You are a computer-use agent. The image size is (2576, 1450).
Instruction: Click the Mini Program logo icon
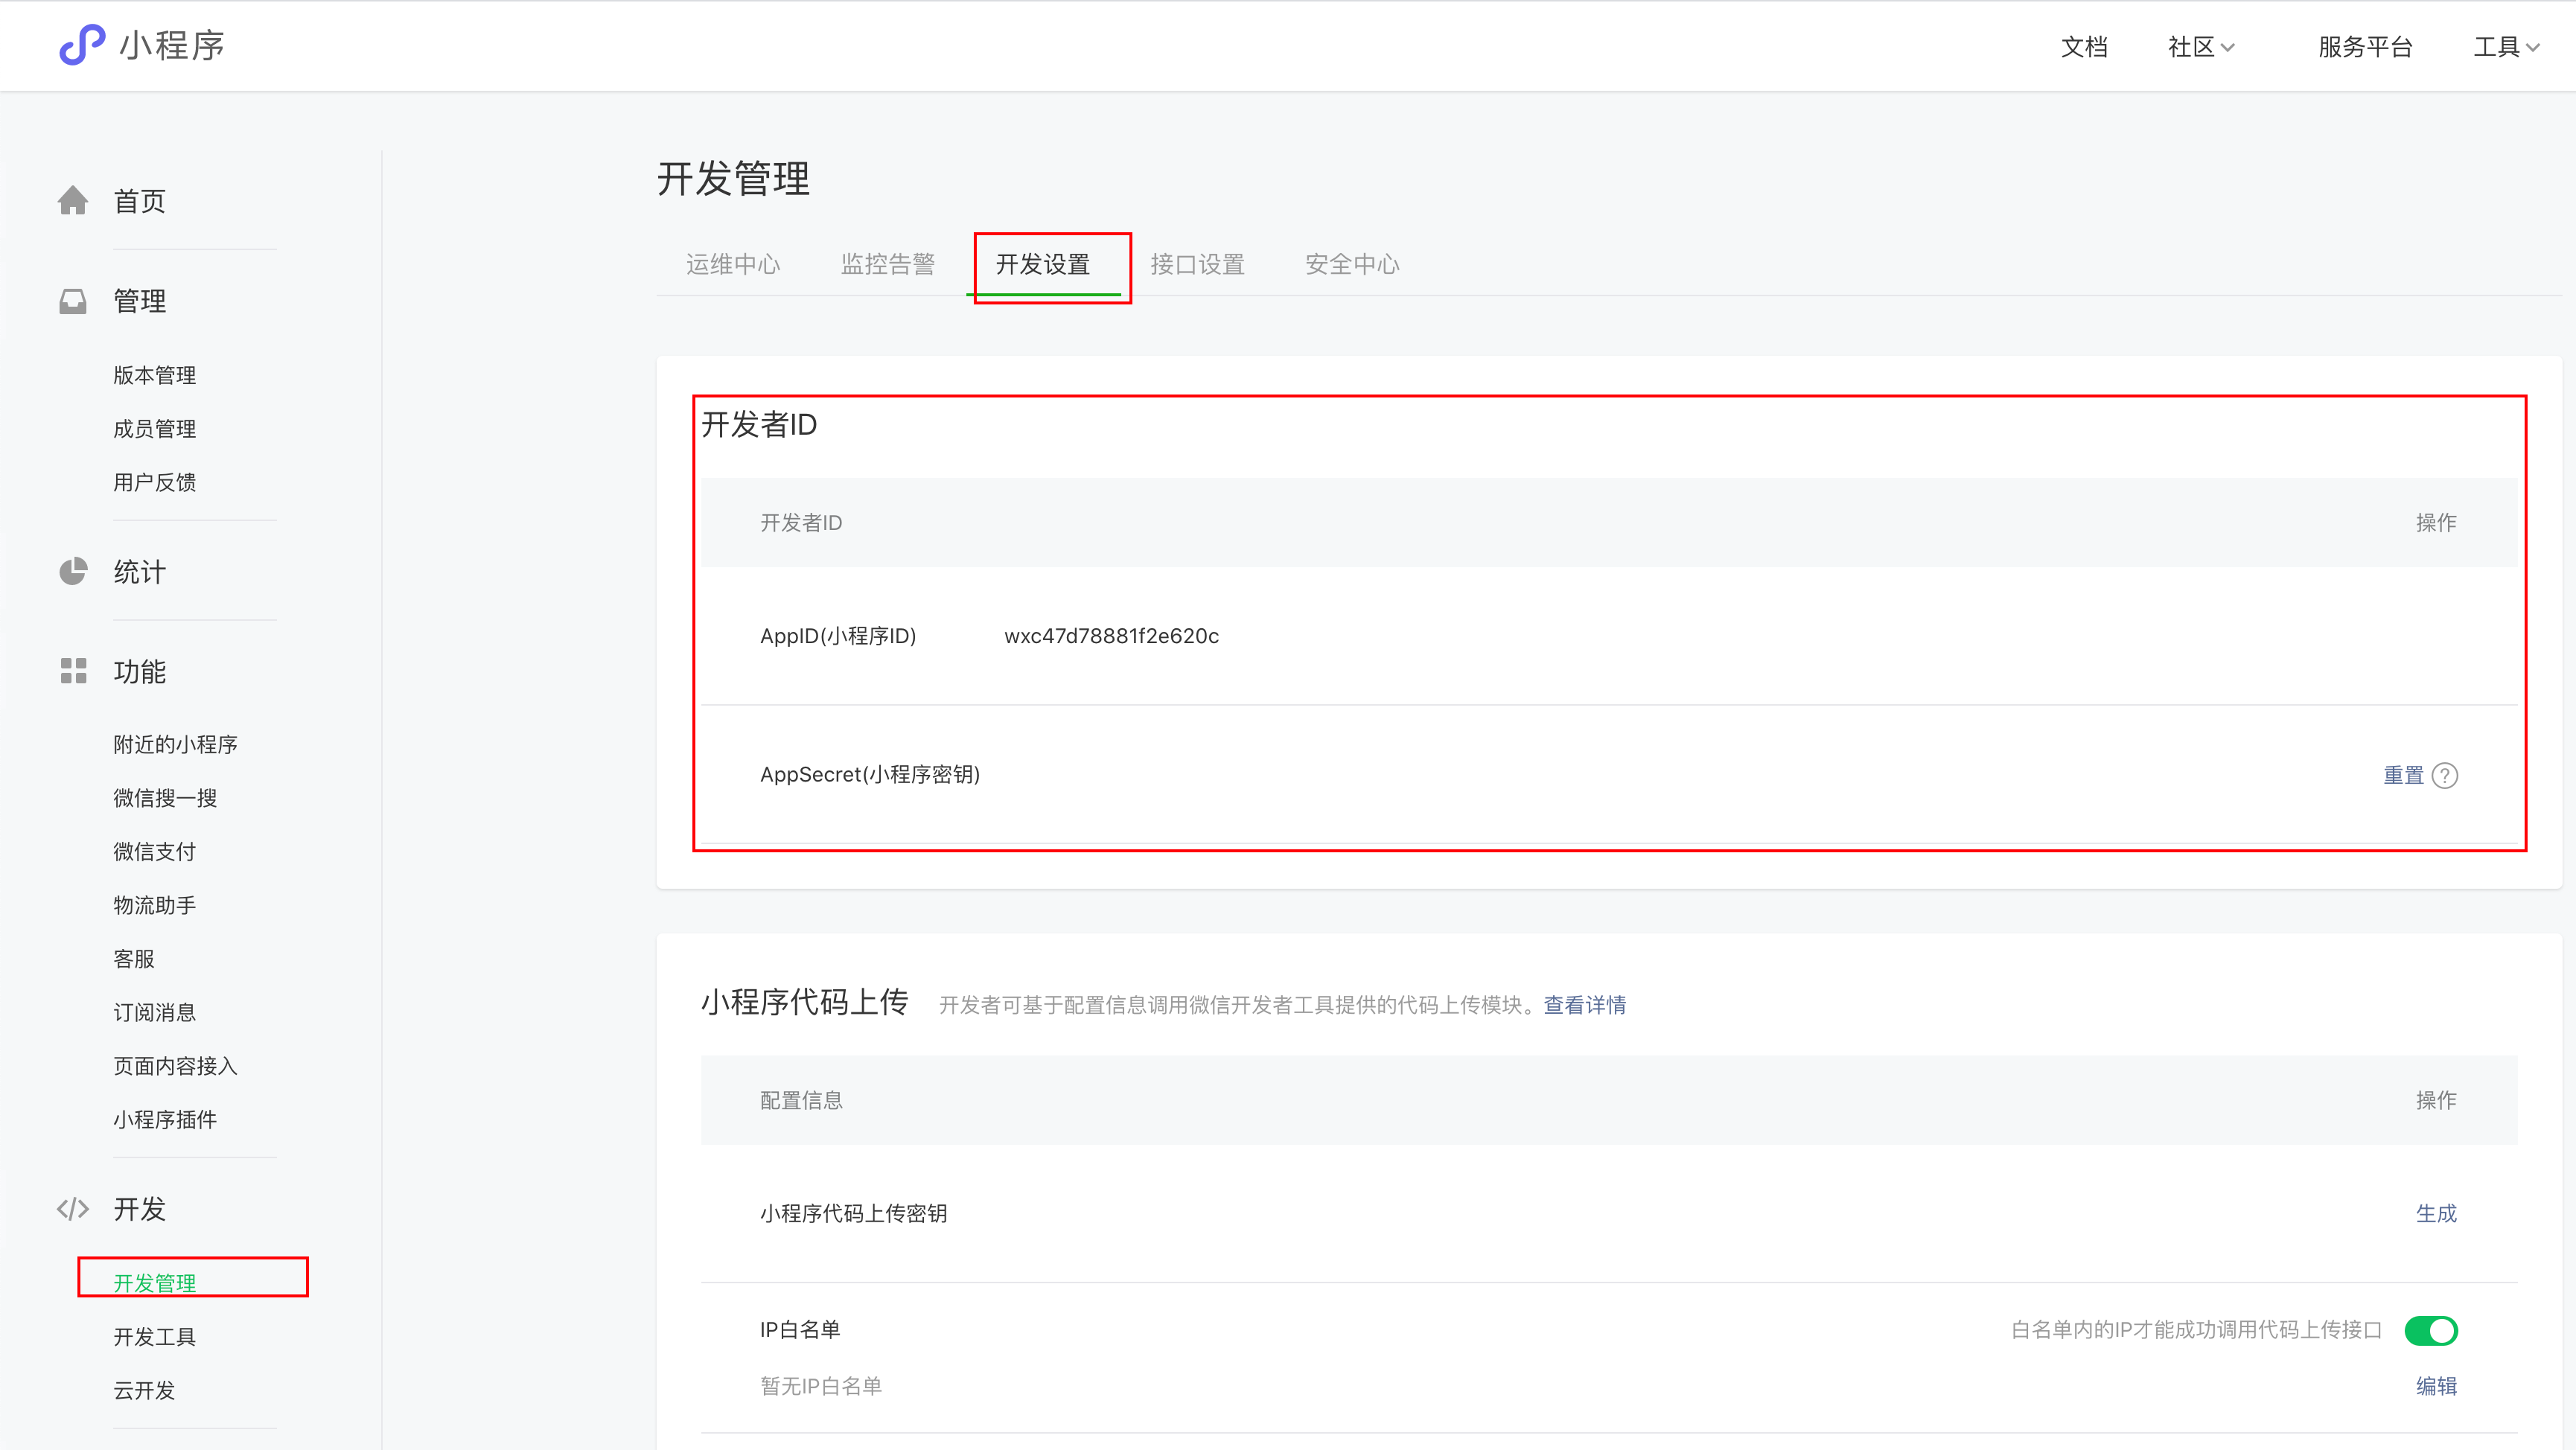tap(82, 45)
